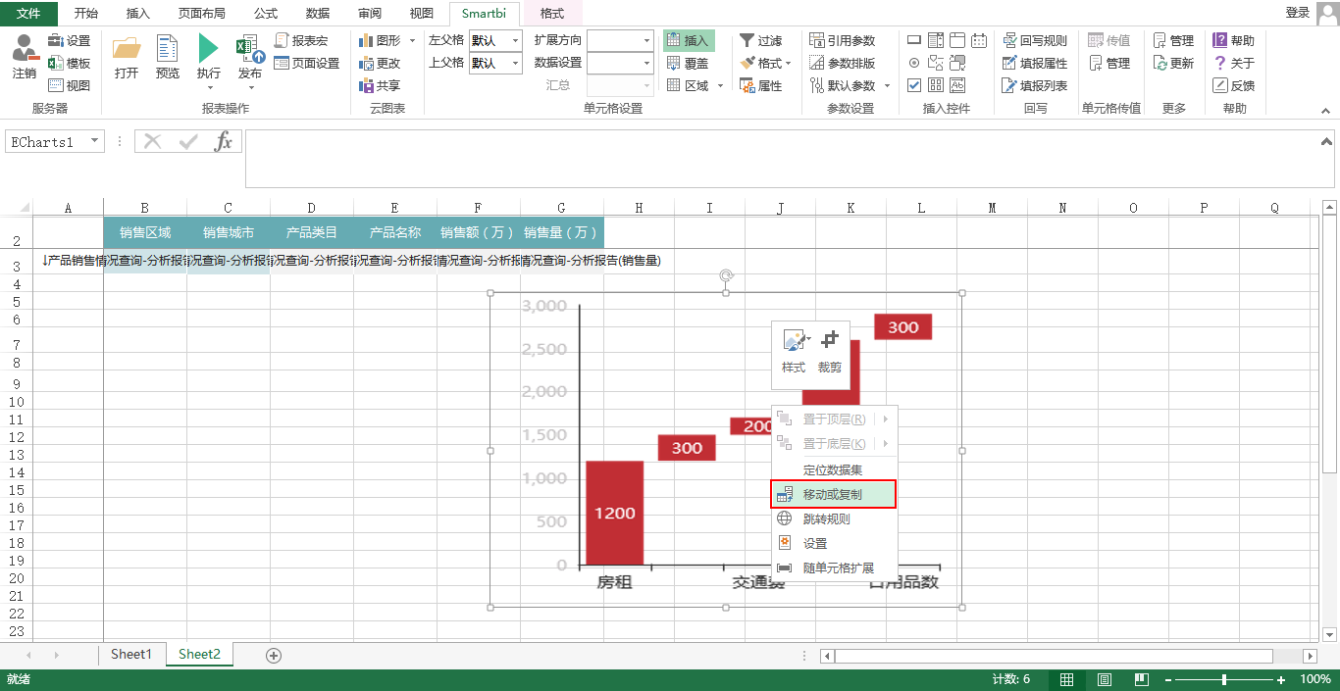Click the 裁剪 crop tool
This screenshot has height=691, width=1340.
pos(830,351)
